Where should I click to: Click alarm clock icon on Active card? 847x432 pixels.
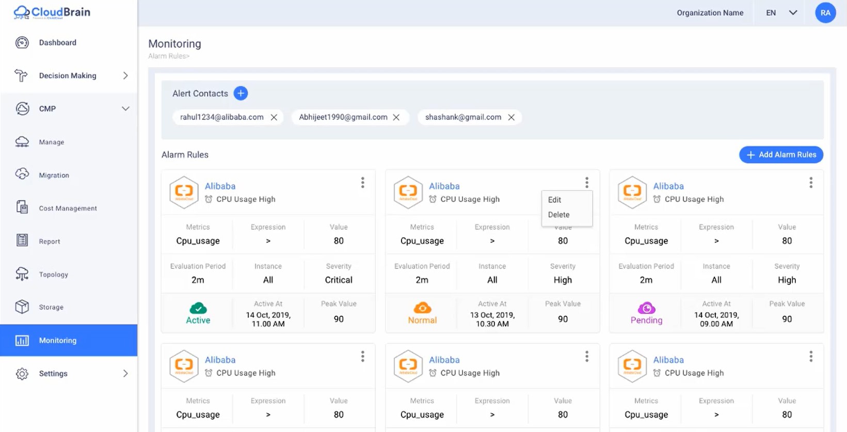(x=209, y=199)
